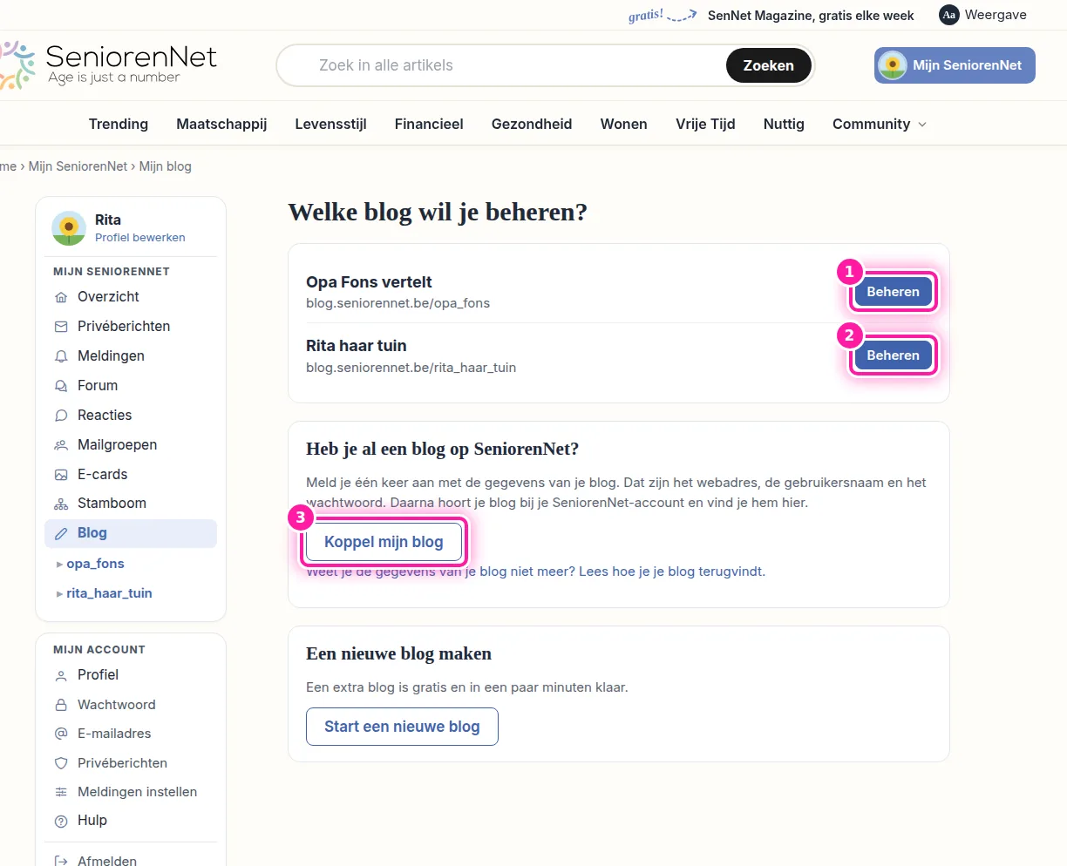Open Nuttig menu item
The height and width of the screenshot is (866, 1067).
[784, 124]
